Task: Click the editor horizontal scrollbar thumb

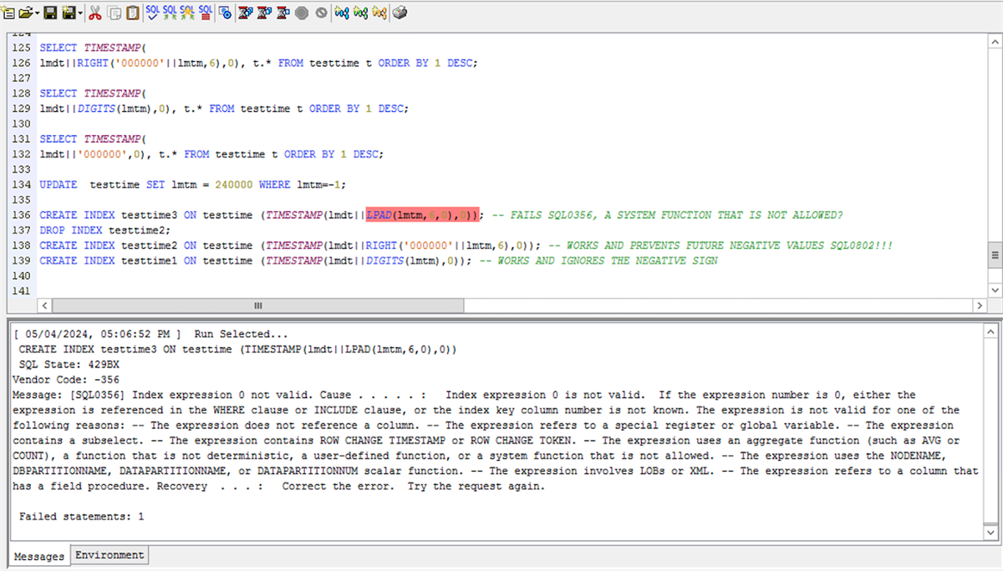Action: click(x=258, y=305)
